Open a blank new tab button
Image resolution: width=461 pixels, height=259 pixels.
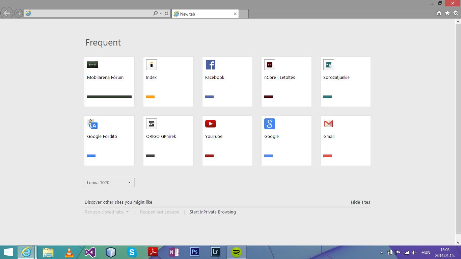click(x=244, y=14)
